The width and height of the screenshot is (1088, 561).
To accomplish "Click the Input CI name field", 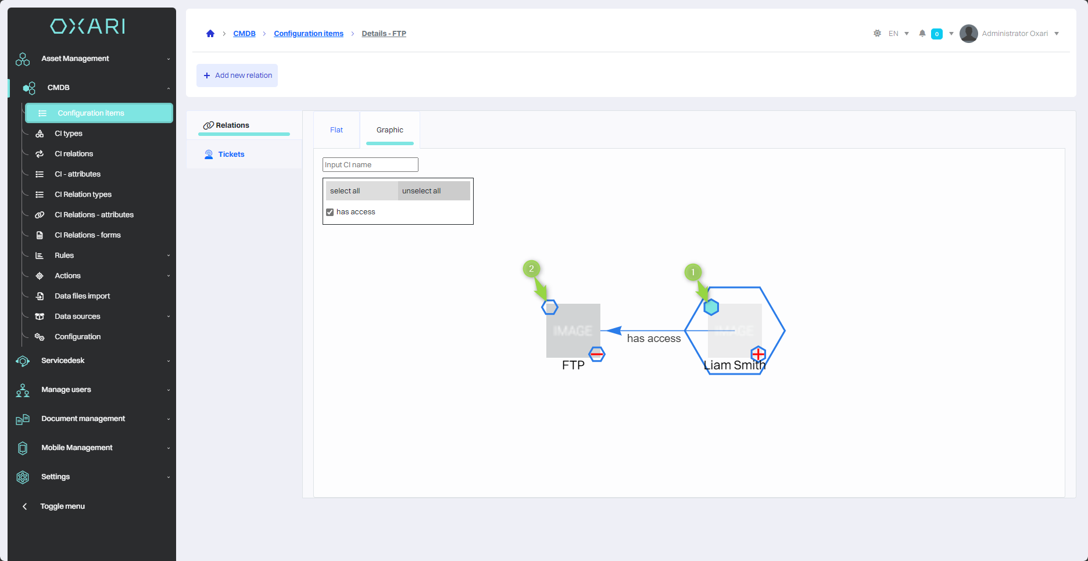I will click(x=370, y=165).
